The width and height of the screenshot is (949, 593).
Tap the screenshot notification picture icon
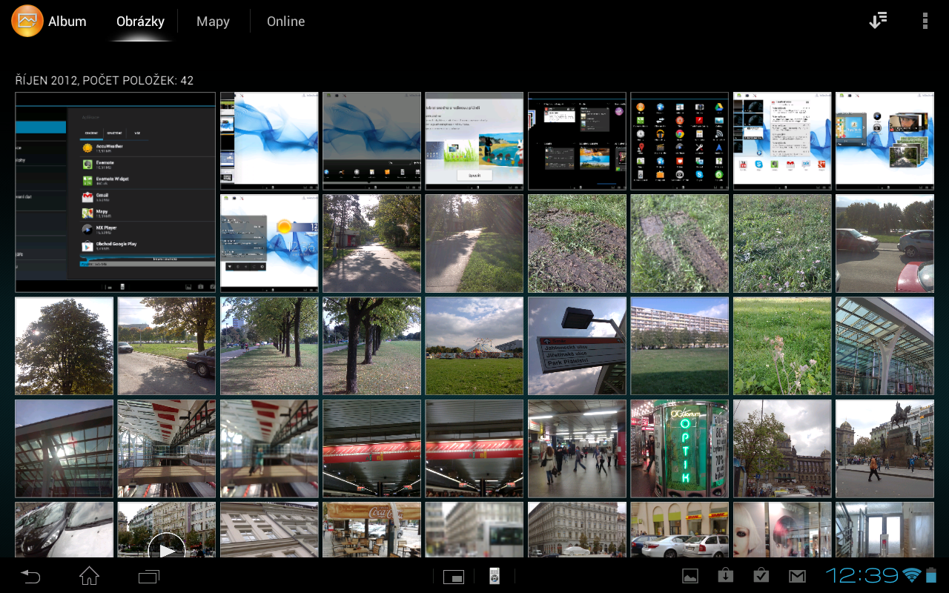(x=690, y=576)
